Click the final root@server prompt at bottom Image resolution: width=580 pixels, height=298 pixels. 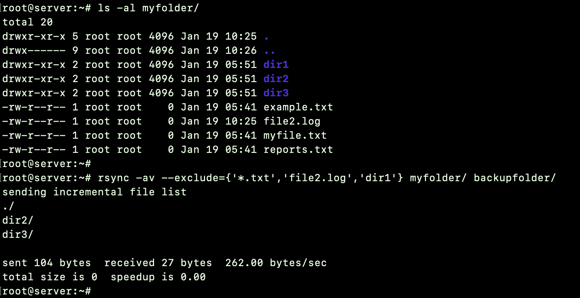[x=46, y=291]
